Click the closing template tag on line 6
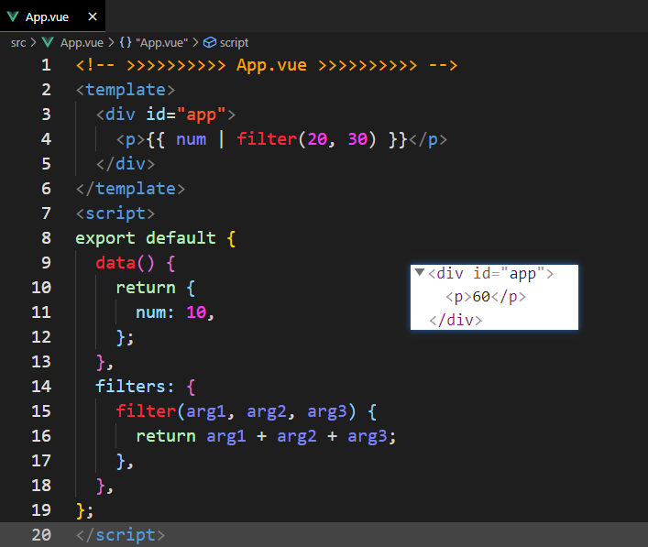 coord(130,189)
